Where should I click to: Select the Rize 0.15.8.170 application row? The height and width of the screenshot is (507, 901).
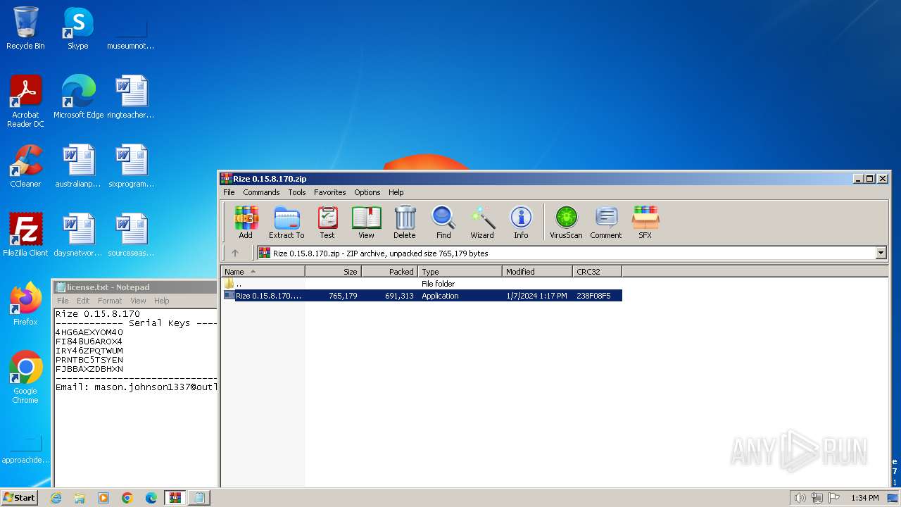coord(422,296)
